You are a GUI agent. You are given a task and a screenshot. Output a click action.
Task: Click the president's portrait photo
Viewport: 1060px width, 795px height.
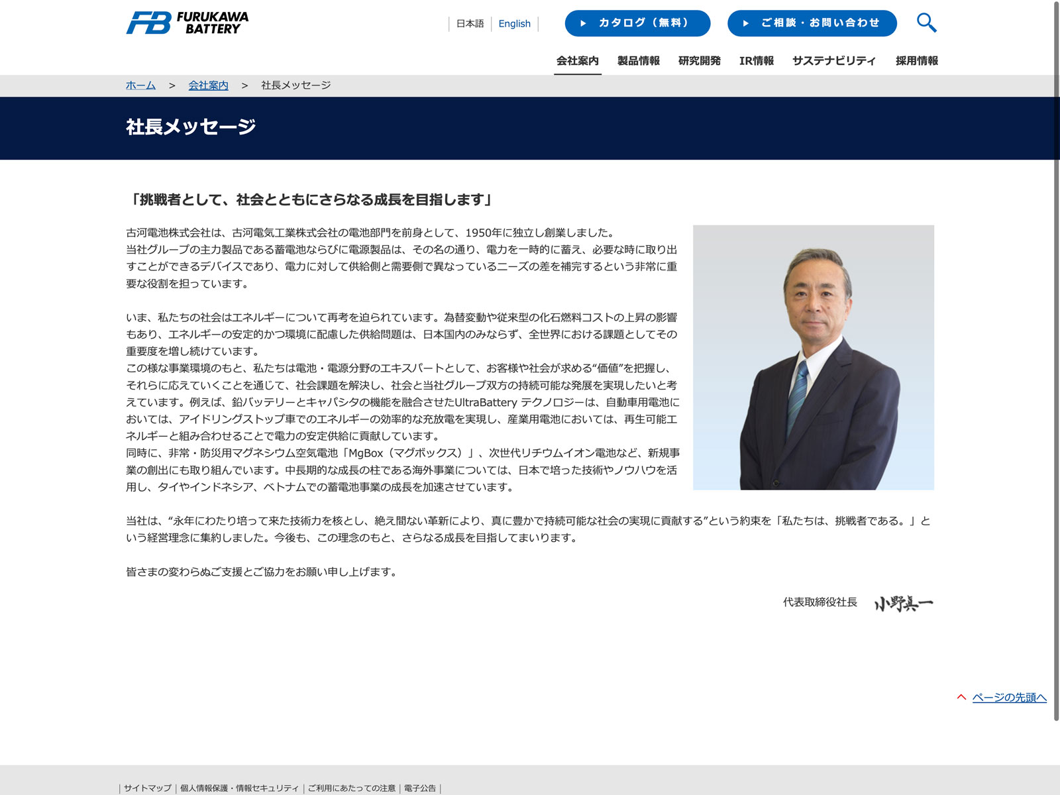(813, 357)
